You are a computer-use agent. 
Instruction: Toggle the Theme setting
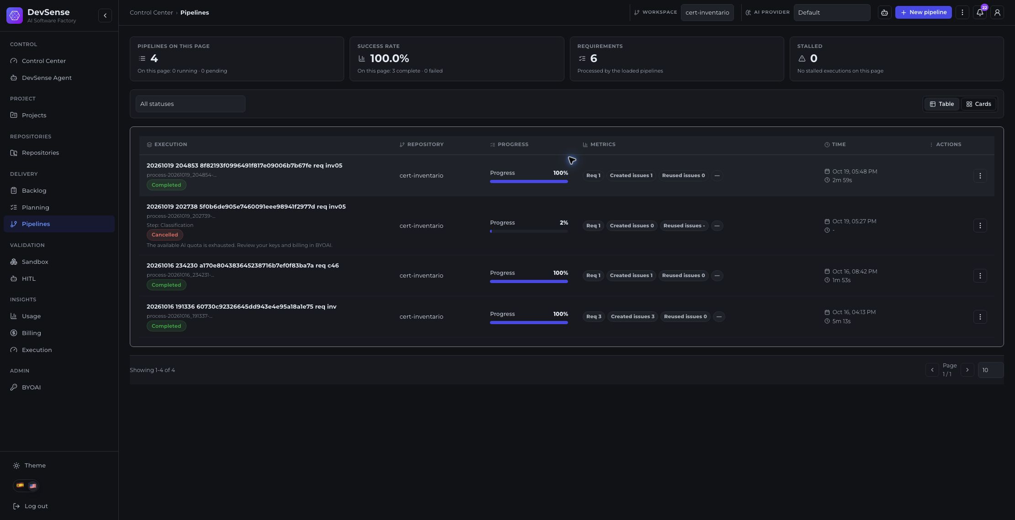30,466
